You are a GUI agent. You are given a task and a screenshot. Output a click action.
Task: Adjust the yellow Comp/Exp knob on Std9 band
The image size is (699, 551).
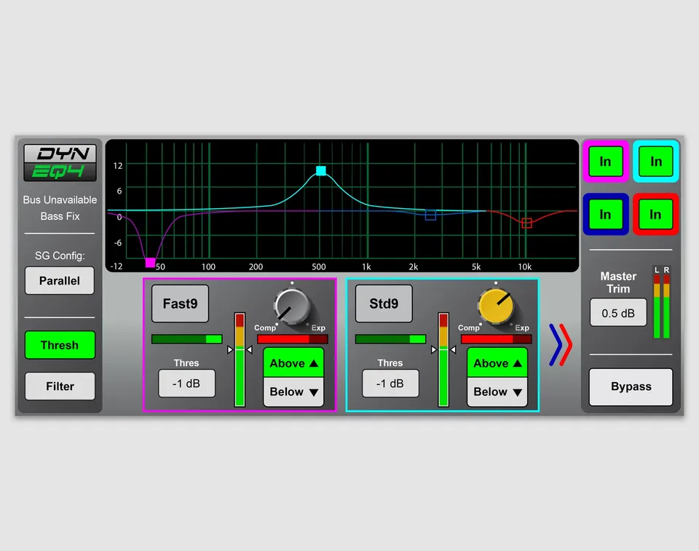(496, 306)
